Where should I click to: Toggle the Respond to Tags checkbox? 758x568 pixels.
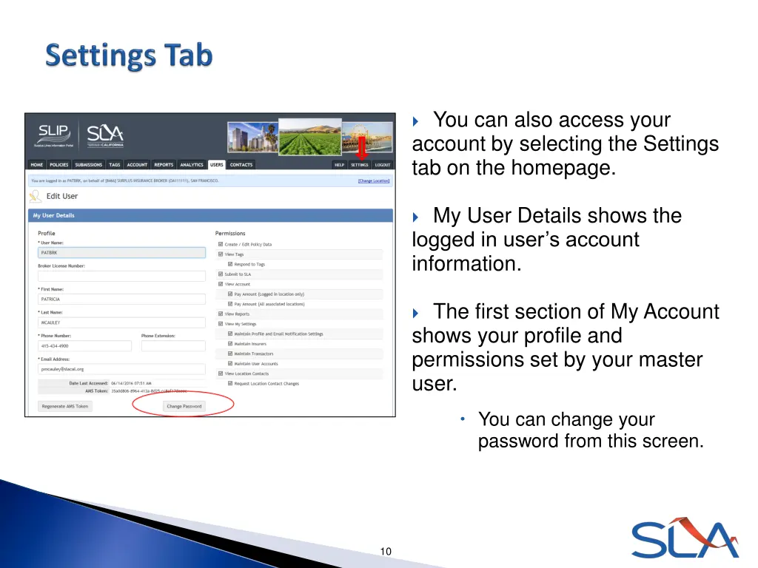(230, 264)
